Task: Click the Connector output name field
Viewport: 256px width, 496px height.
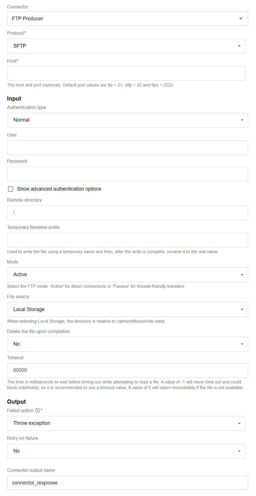Action: (128, 483)
